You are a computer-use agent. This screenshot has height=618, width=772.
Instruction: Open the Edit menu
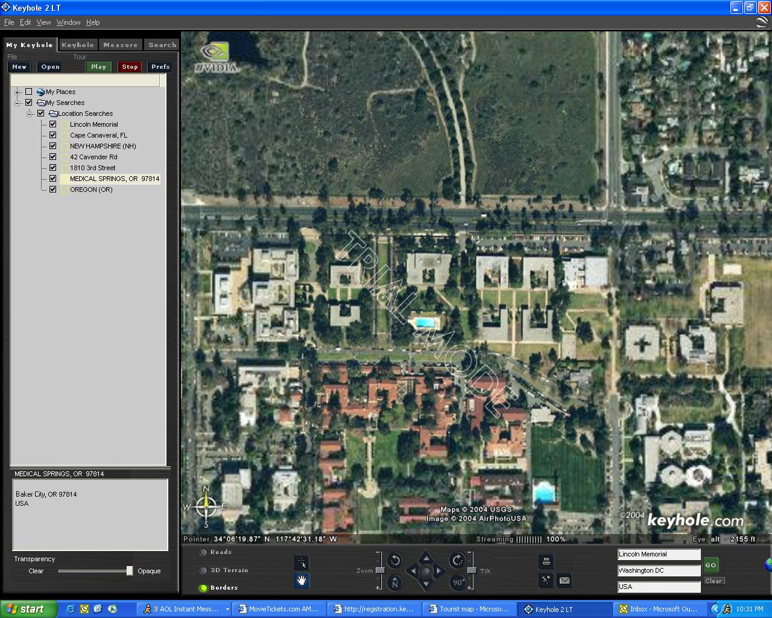click(25, 22)
